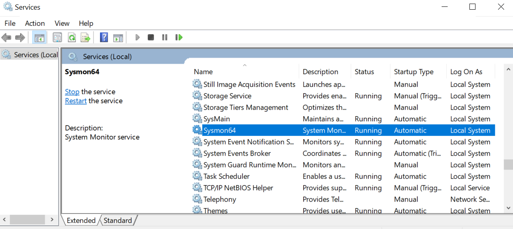Click the Stop Service square icon
Screen dimensions: 513x229
(x=151, y=37)
